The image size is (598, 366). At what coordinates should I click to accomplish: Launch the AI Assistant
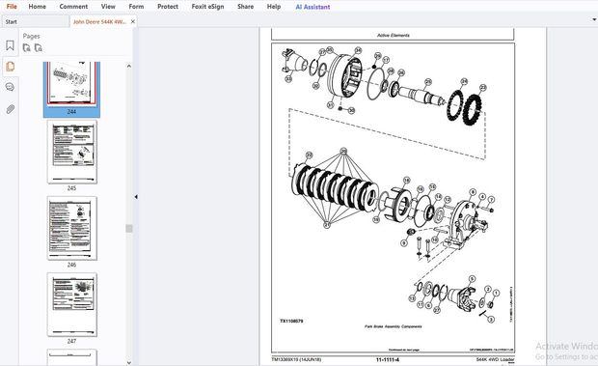coord(313,7)
